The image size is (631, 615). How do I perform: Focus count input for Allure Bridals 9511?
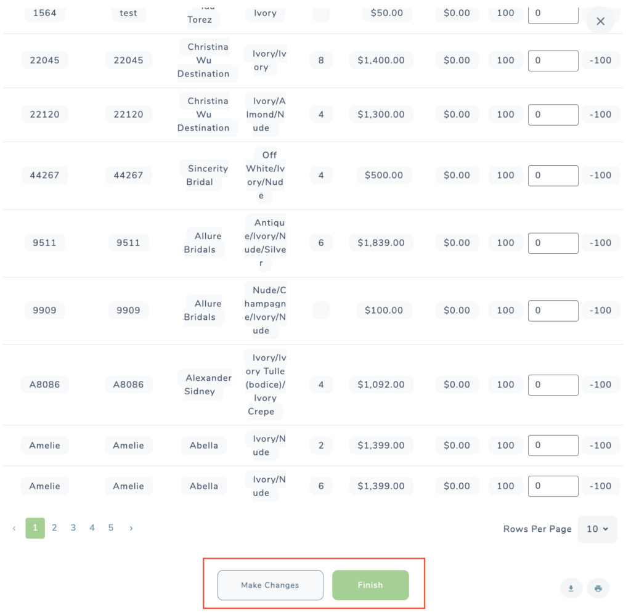(553, 243)
